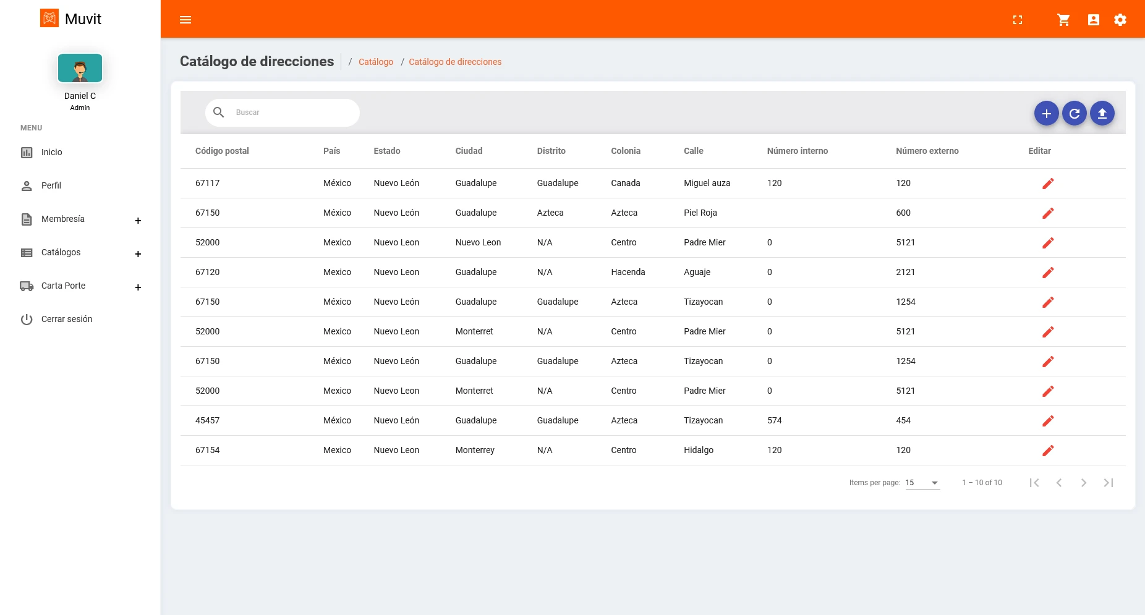The height and width of the screenshot is (615, 1145).
Task: Select the Miguel auza street cell
Action: click(707, 183)
